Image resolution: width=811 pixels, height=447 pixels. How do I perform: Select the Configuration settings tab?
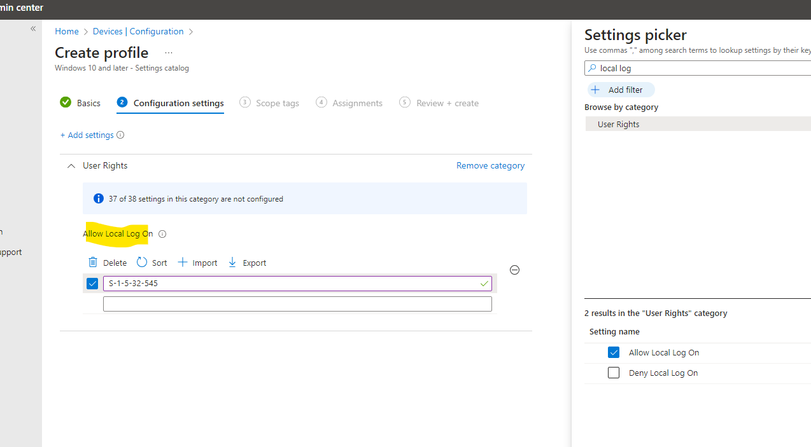click(171, 103)
